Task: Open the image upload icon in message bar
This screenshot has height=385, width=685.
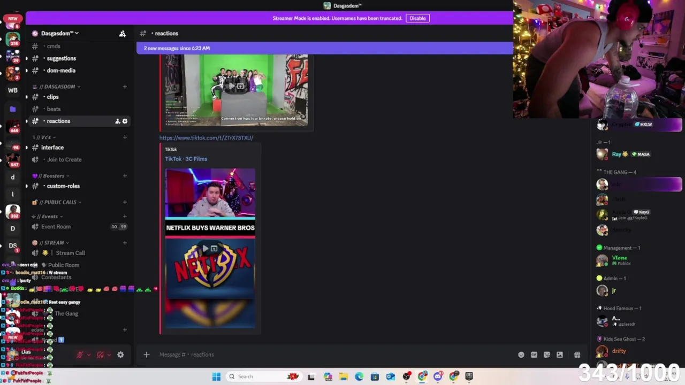Action: (x=560, y=355)
